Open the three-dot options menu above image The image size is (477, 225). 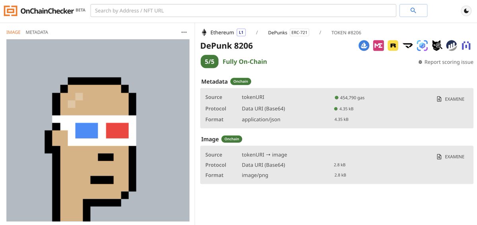(184, 32)
